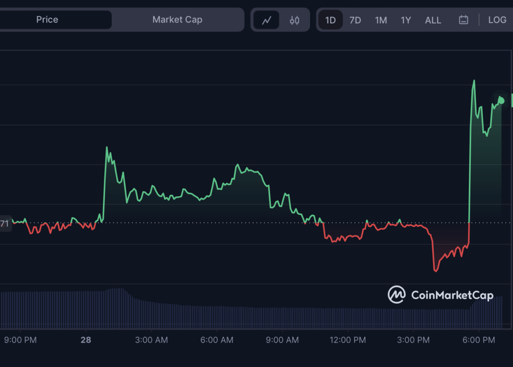The image size is (513, 367).
Task: Toggle logarithmic scale with LOG
Action: point(497,20)
